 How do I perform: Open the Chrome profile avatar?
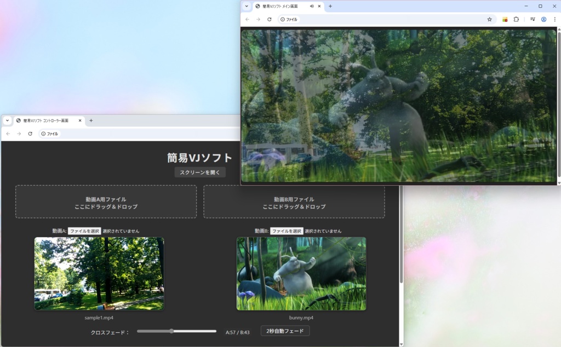(x=544, y=19)
